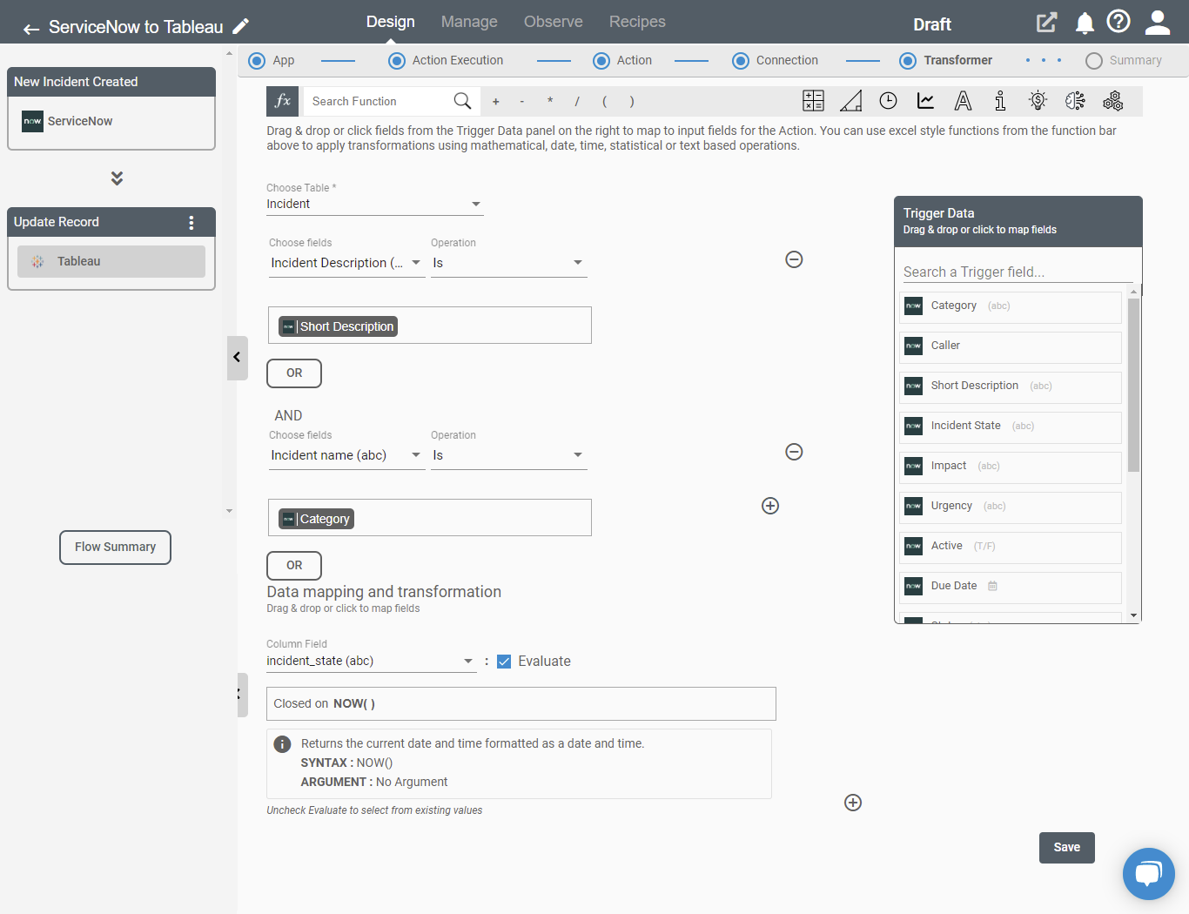This screenshot has height=914, width=1189.
Task: Open help question mark icon
Action: 1118,21
